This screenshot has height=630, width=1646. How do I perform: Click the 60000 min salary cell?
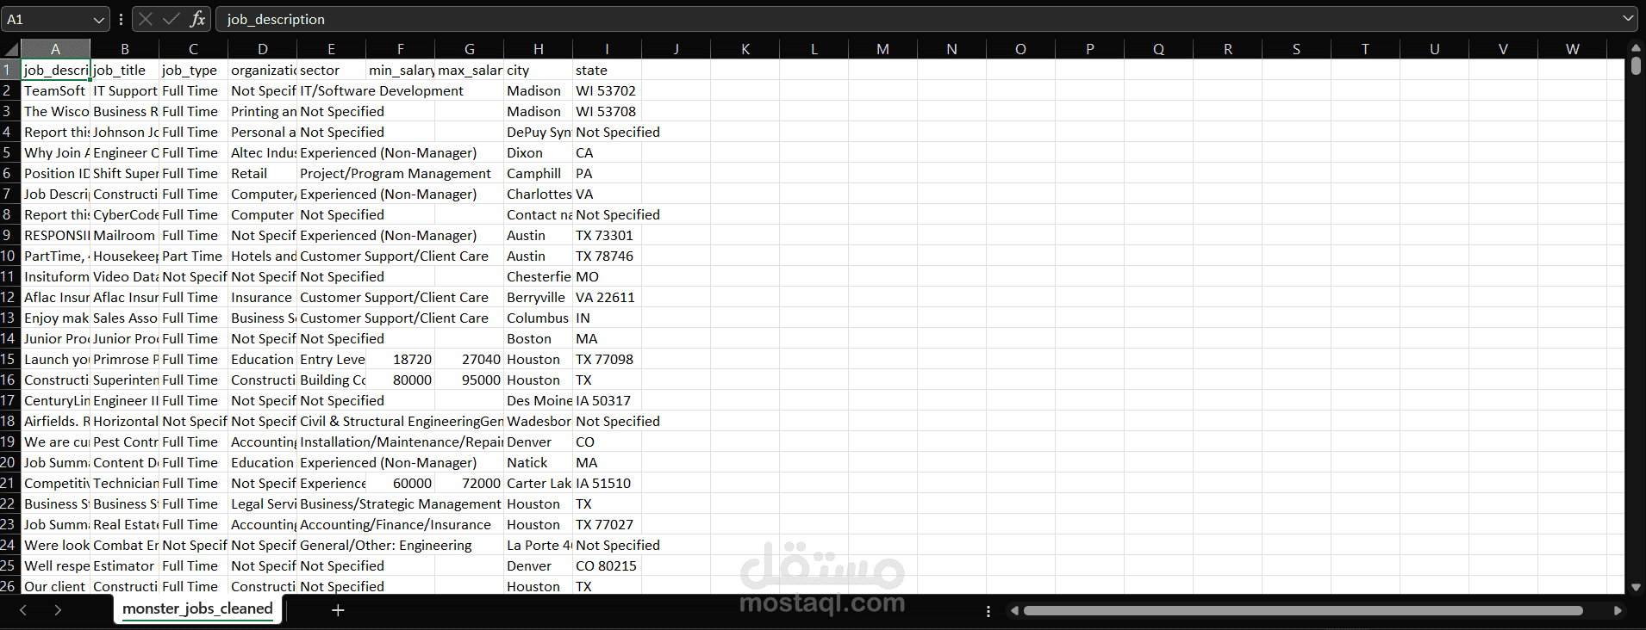[400, 483]
